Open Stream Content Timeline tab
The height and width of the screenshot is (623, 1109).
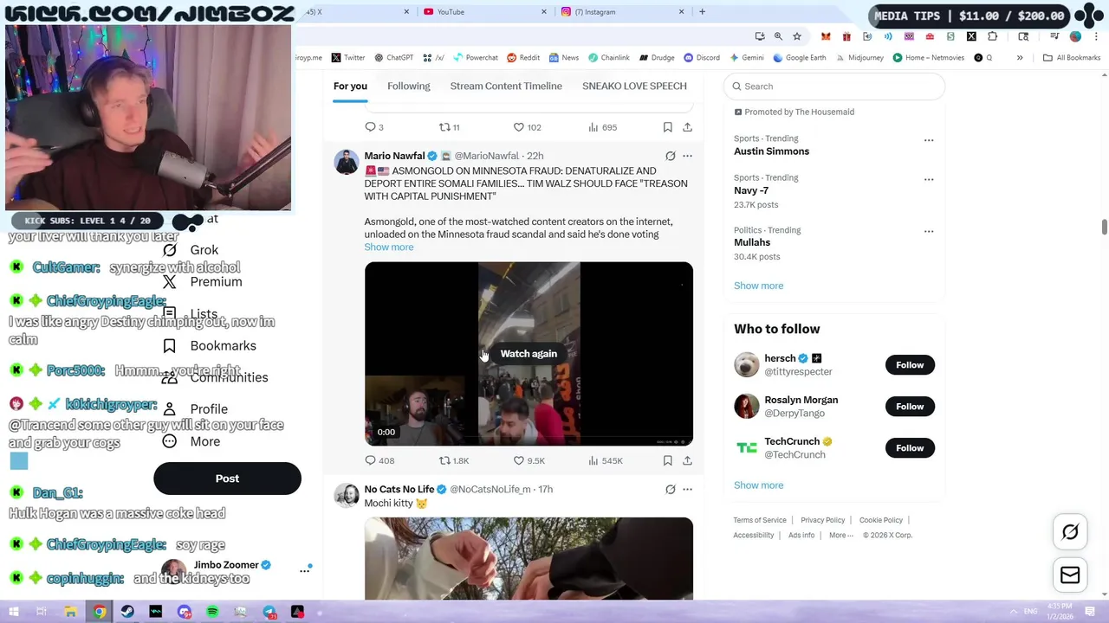pyautogui.click(x=506, y=86)
